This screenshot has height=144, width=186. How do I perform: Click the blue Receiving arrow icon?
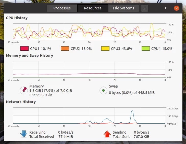click(x=24, y=134)
